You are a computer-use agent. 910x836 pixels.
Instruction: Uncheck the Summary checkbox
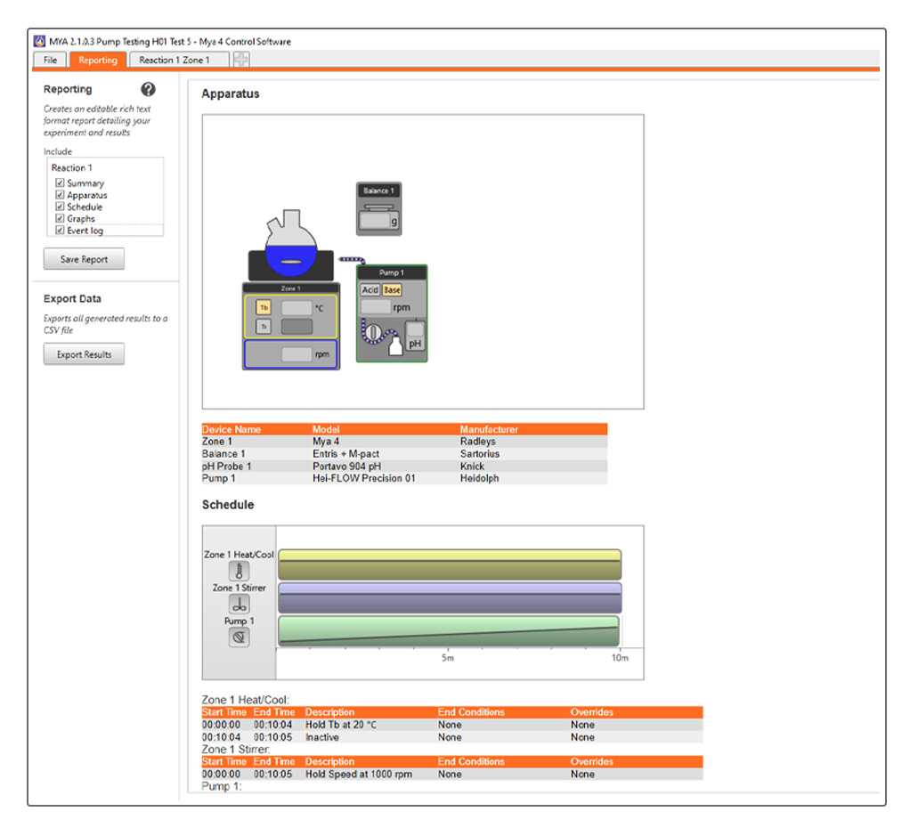coord(60,183)
